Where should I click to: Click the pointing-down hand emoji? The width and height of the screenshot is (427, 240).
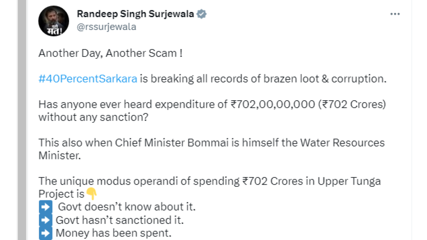(x=92, y=194)
